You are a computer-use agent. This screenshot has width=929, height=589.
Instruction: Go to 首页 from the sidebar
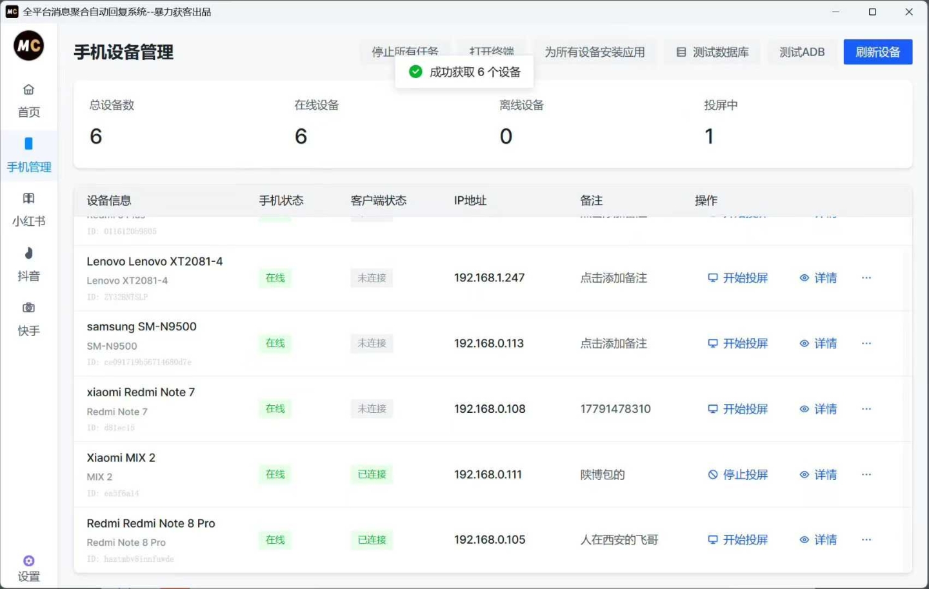point(28,100)
